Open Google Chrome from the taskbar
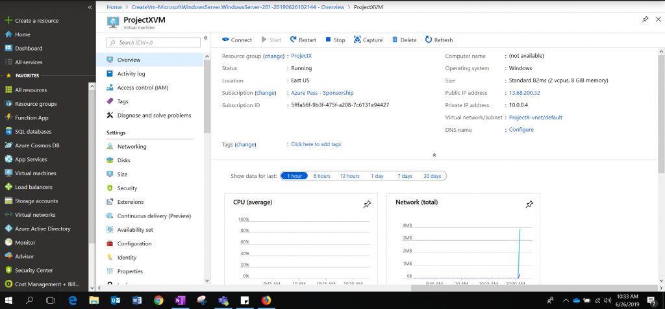The width and height of the screenshot is (665, 309). tap(158, 301)
